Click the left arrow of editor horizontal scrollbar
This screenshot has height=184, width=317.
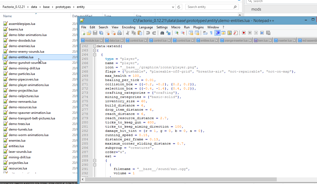click(83, 179)
